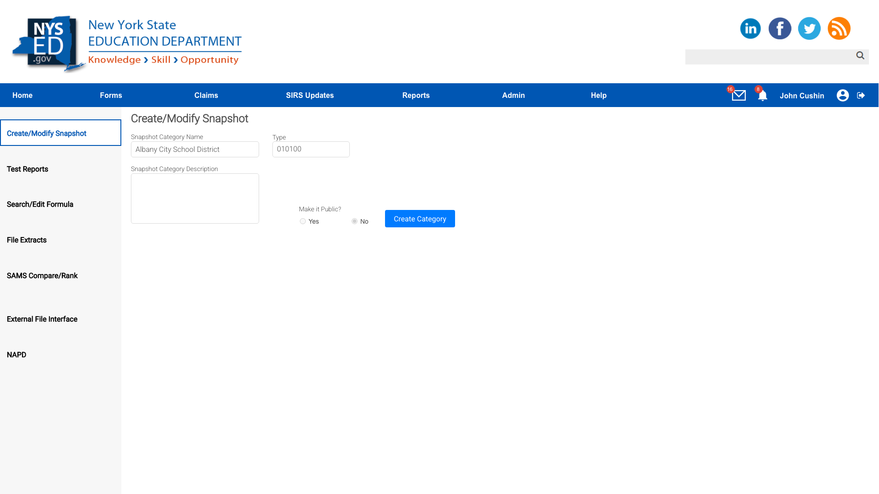Viewport: 879px width, 494px height.
Task: Open SAMS Compare/Rank sidebar link
Action: click(x=42, y=276)
